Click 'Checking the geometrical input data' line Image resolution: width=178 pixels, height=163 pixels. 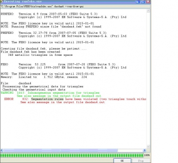click(34, 90)
